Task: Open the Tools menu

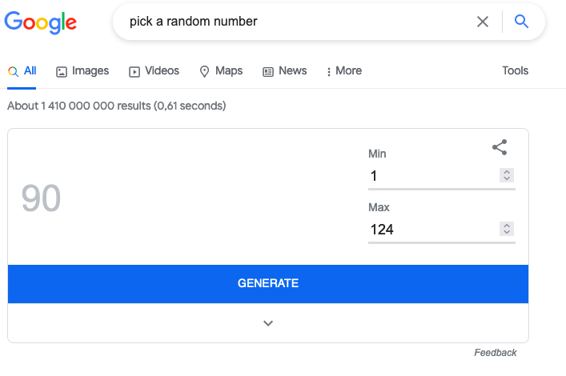Action: (x=515, y=70)
